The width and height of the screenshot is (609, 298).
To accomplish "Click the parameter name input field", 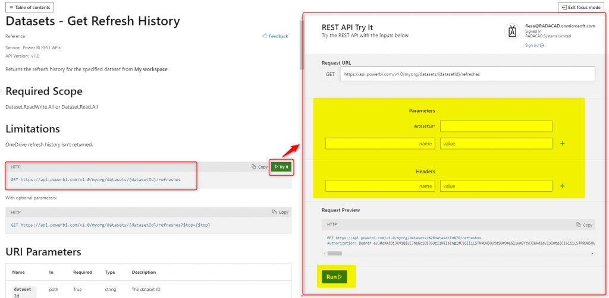I will point(380,144).
